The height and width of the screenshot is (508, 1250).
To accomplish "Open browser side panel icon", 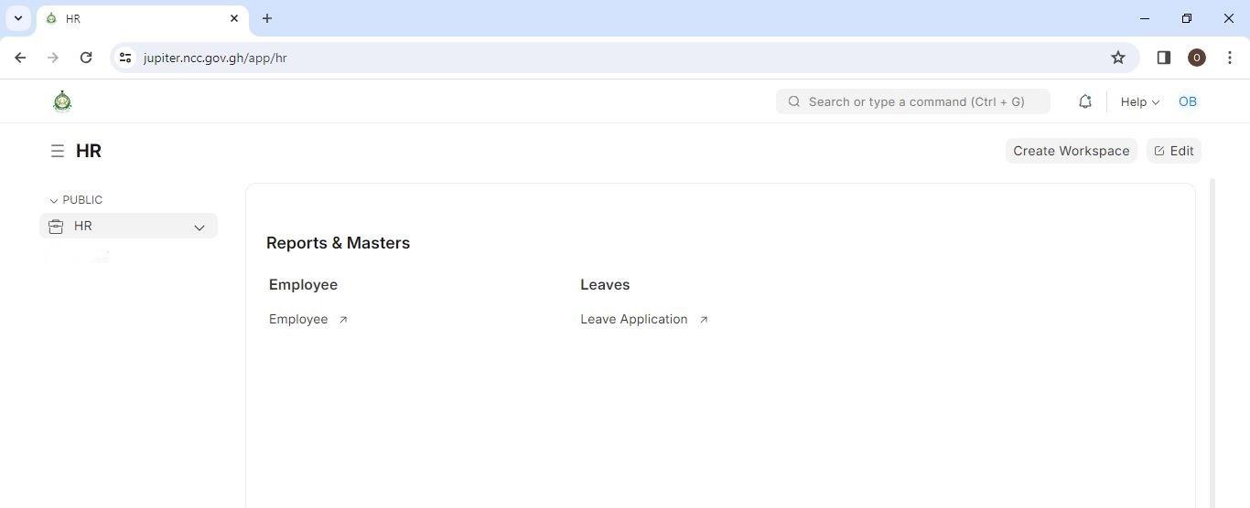I will coord(1163,58).
